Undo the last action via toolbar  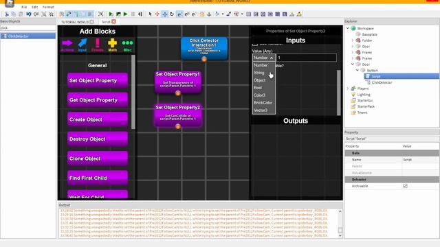(x=29, y=14)
